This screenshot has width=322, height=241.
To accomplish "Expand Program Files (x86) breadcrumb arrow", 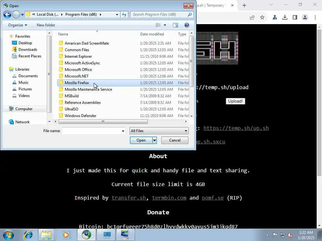I will click(100, 14).
